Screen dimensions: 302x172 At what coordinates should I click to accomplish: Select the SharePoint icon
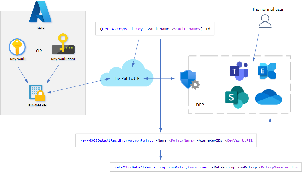coord(236,97)
